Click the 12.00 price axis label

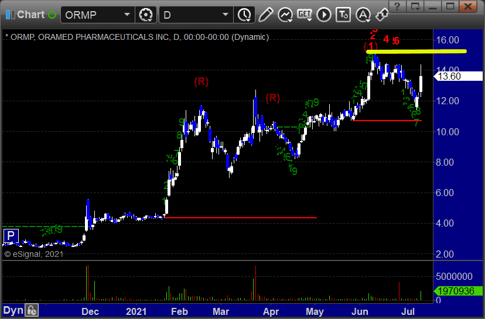pyautogui.click(x=448, y=101)
